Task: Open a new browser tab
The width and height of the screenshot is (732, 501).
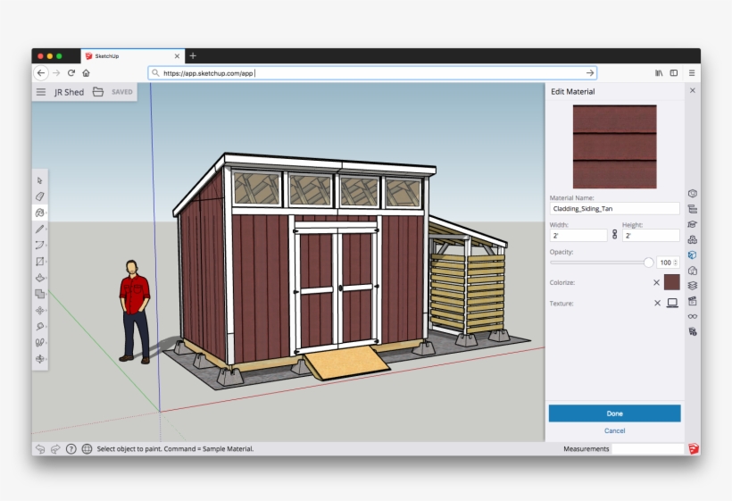Action: click(193, 56)
